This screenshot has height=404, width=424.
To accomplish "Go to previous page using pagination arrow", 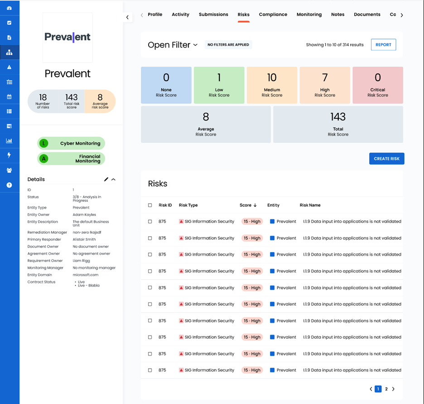I will click(371, 389).
